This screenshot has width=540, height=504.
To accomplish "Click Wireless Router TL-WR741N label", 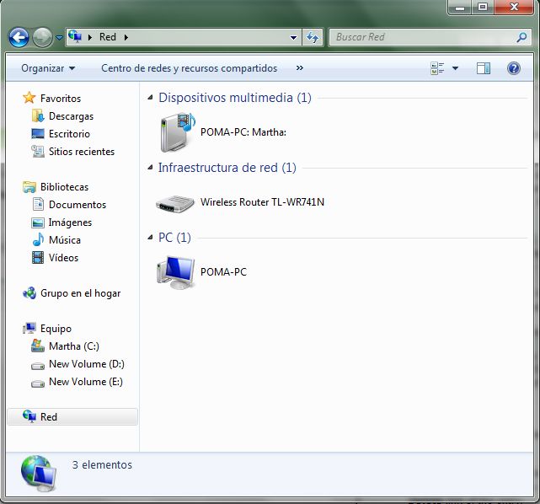I will click(x=263, y=202).
